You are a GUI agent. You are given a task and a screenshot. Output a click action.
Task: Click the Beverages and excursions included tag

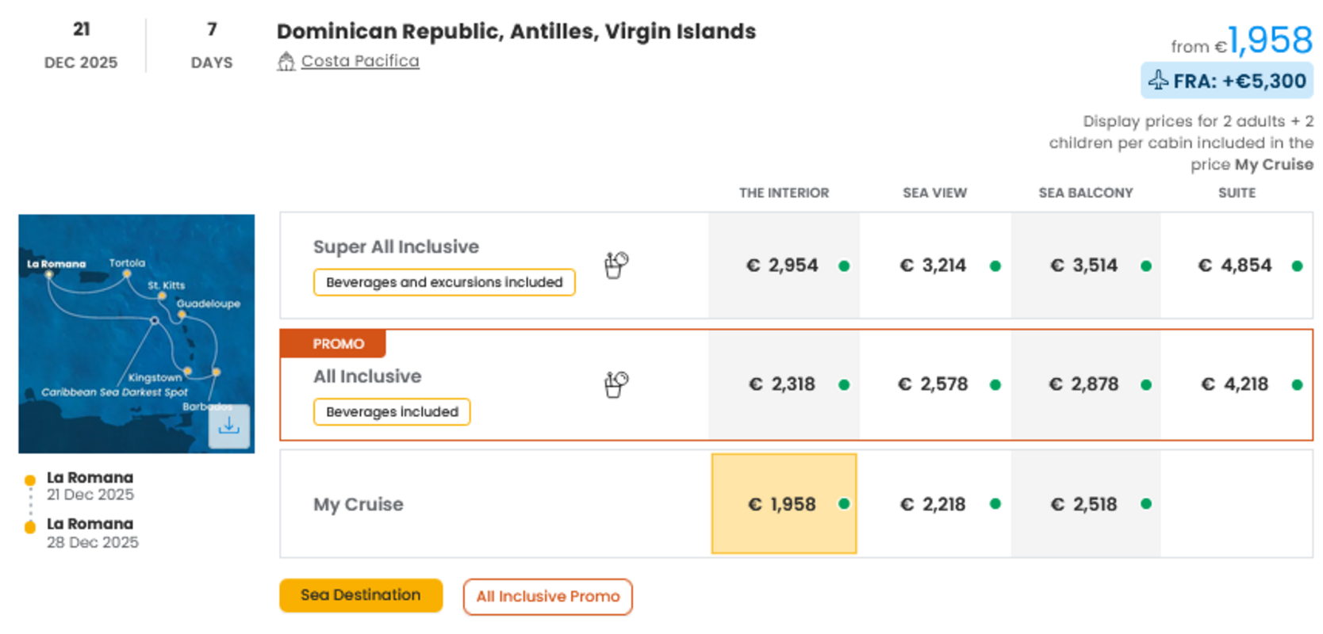tap(444, 283)
